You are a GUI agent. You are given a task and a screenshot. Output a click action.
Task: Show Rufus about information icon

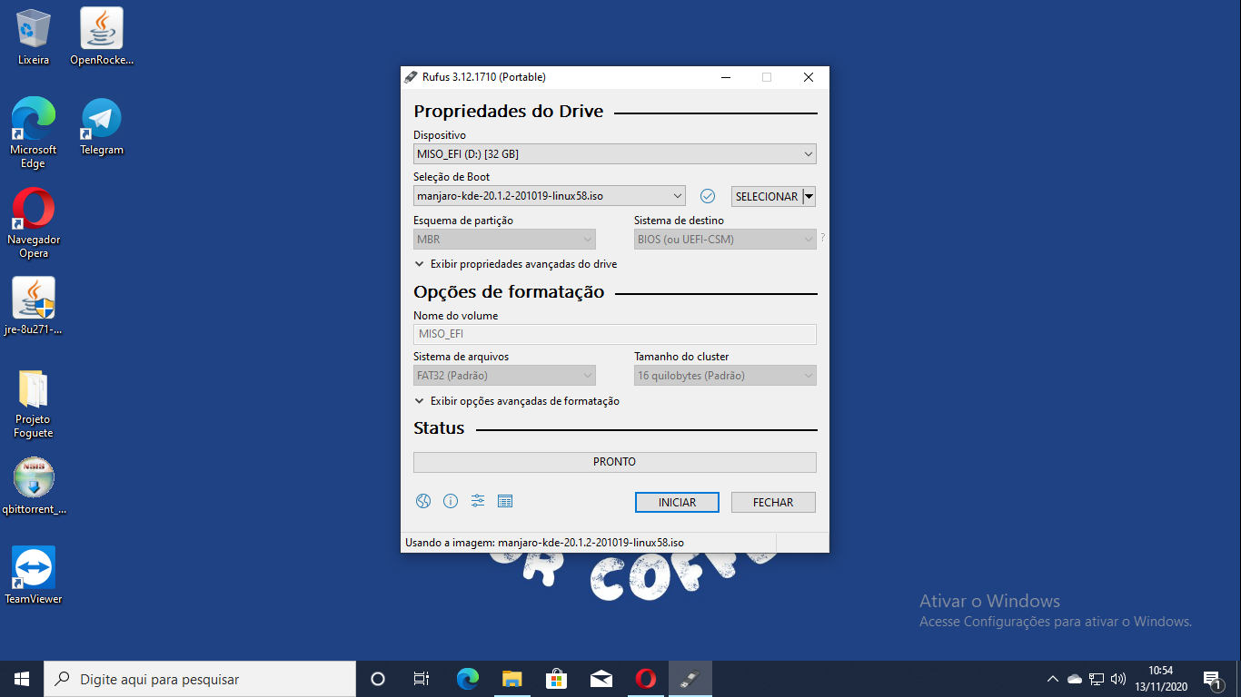click(450, 501)
